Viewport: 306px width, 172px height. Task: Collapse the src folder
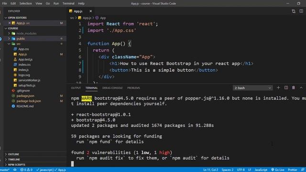[x=19, y=44]
